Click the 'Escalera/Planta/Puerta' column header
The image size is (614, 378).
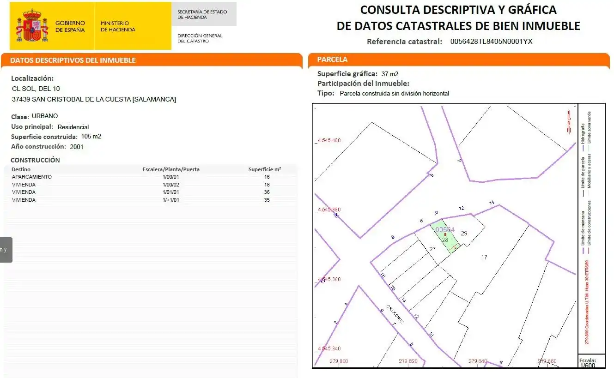click(171, 169)
